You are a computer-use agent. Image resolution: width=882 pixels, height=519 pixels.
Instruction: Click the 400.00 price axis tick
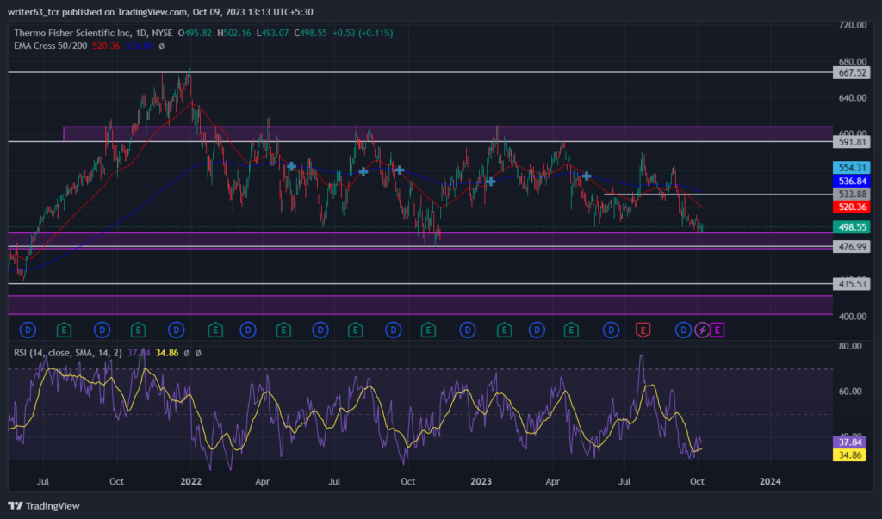click(x=852, y=317)
